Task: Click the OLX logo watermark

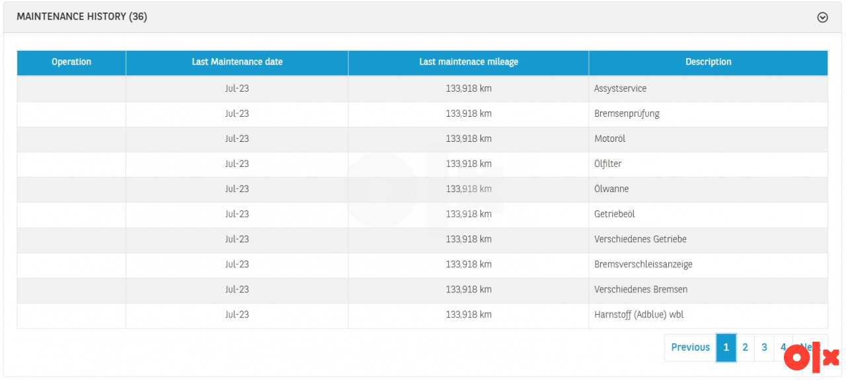Action: click(810, 356)
